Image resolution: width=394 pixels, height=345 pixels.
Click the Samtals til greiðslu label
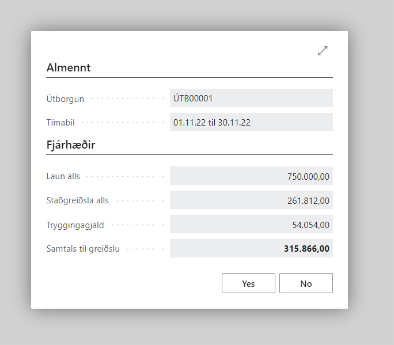(x=83, y=249)
